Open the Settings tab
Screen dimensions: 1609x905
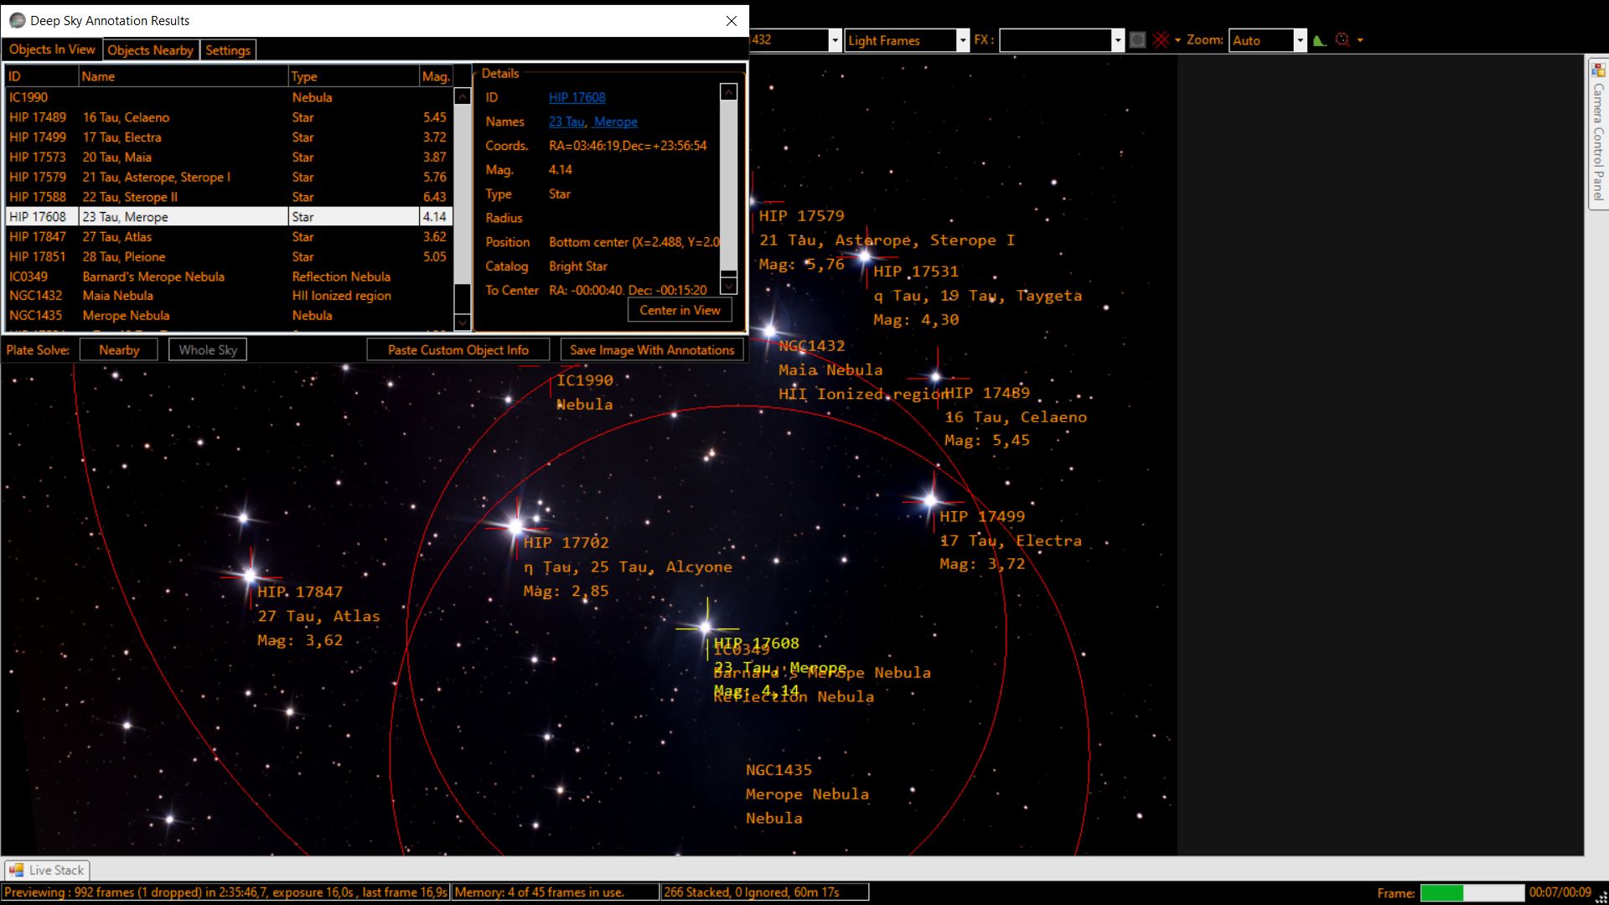coord(228,50)
